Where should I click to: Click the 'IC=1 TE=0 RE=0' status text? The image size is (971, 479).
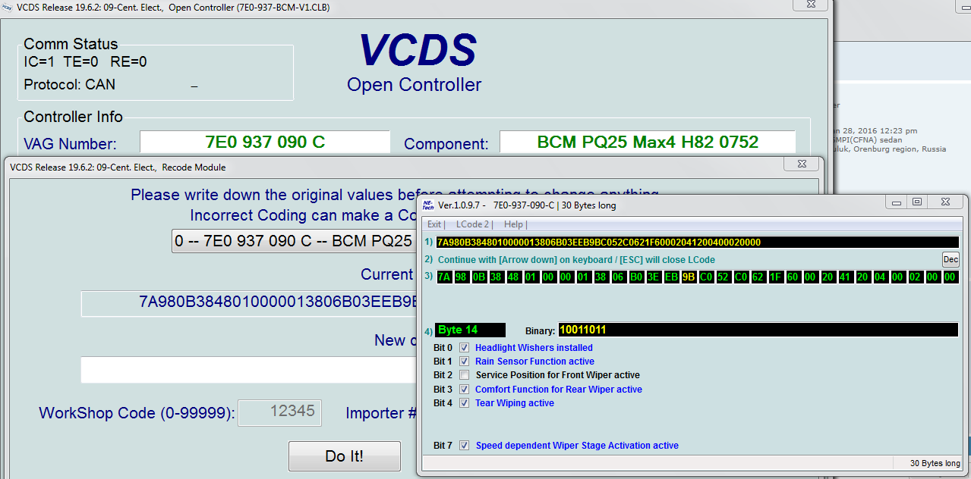point(86,62)
